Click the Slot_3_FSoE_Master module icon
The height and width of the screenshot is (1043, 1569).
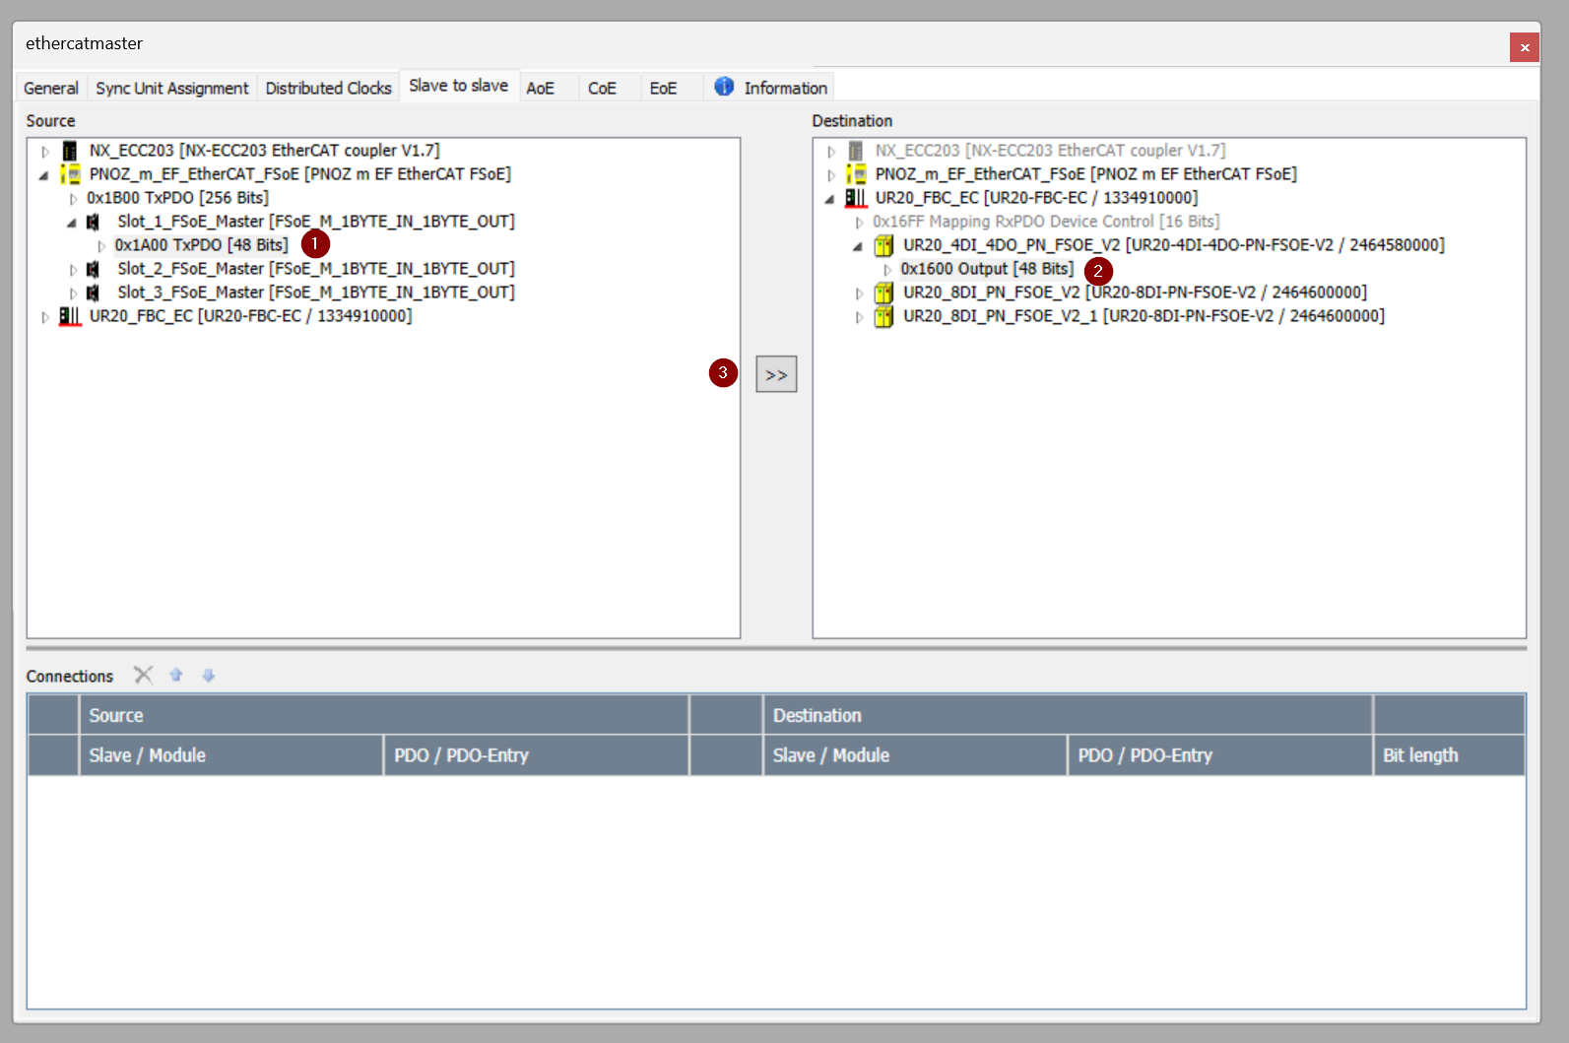(x=93, y=293)
